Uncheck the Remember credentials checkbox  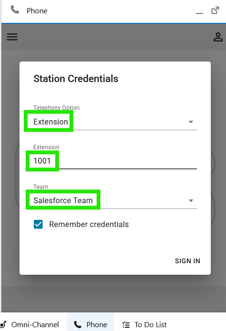(x=38, y=224)
